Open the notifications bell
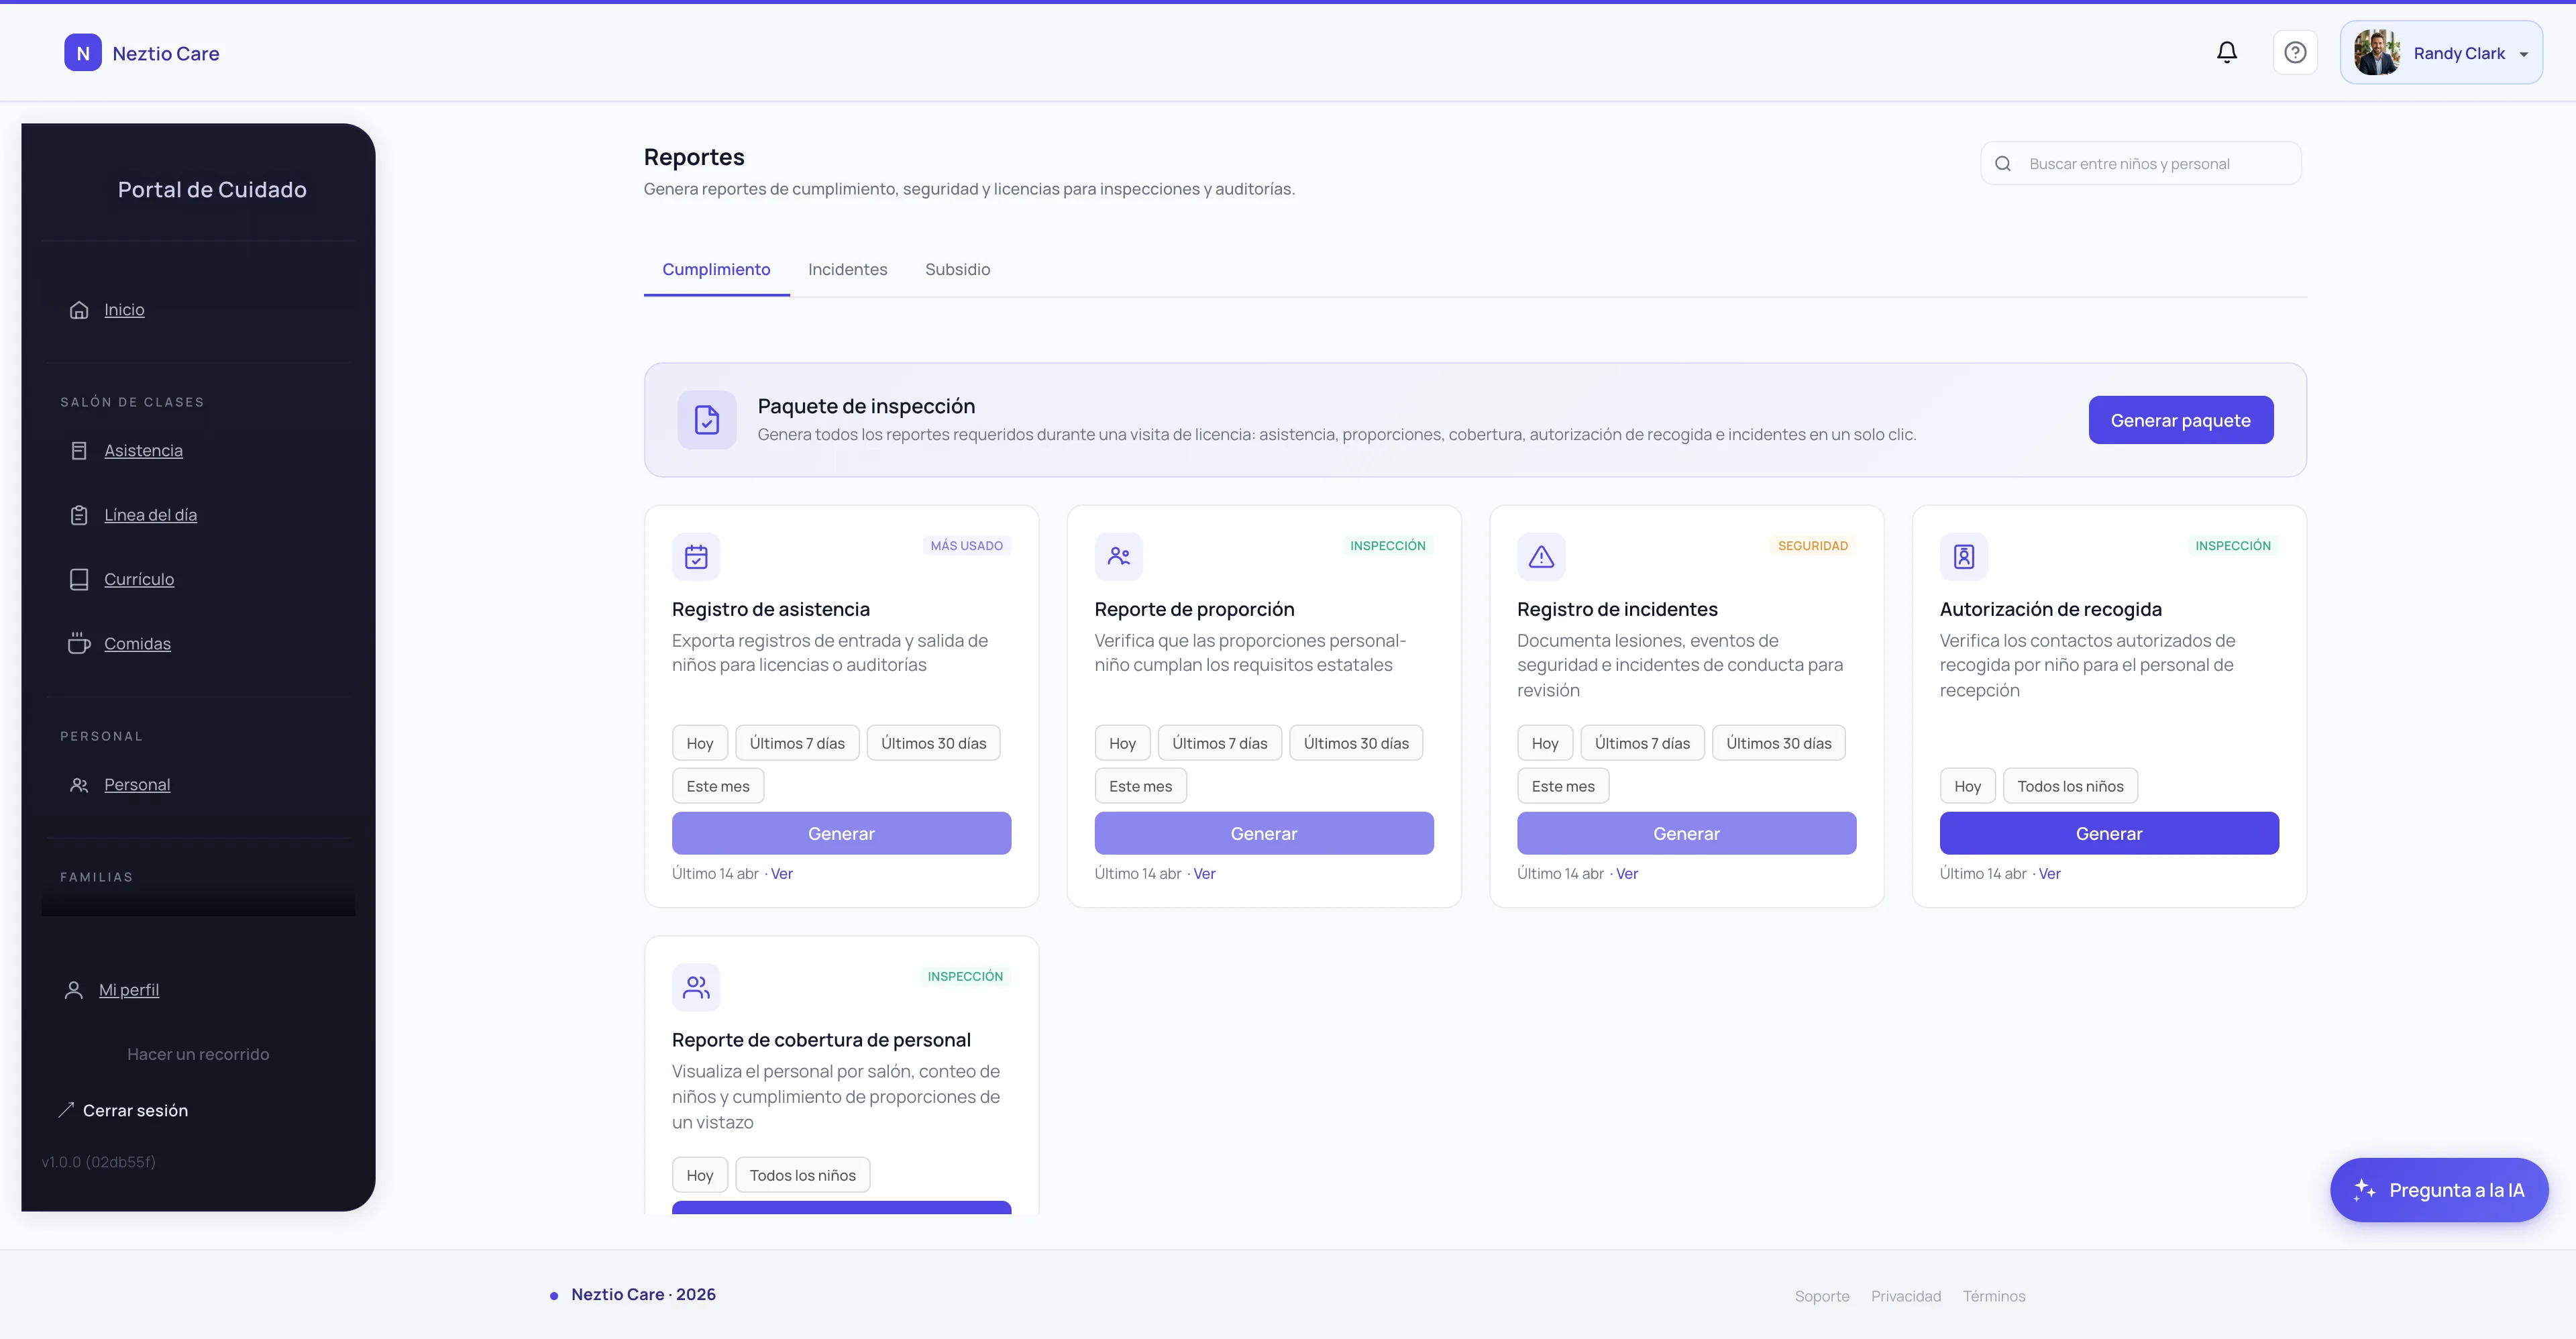The image size is (2576, 1339). pyautogui.click(x=2226, y=52)
